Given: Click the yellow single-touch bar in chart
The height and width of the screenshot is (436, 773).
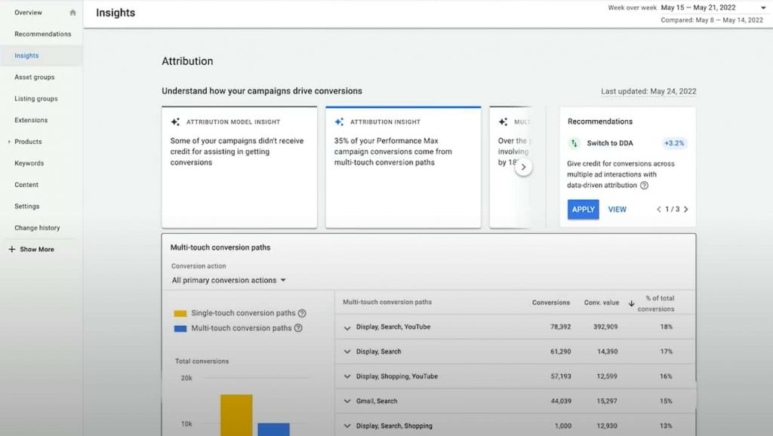Looking at the screenshot, I should point(236,415).
